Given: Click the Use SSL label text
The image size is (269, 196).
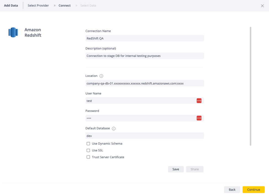Looking at the screenshot, I should tap(97, 150).
